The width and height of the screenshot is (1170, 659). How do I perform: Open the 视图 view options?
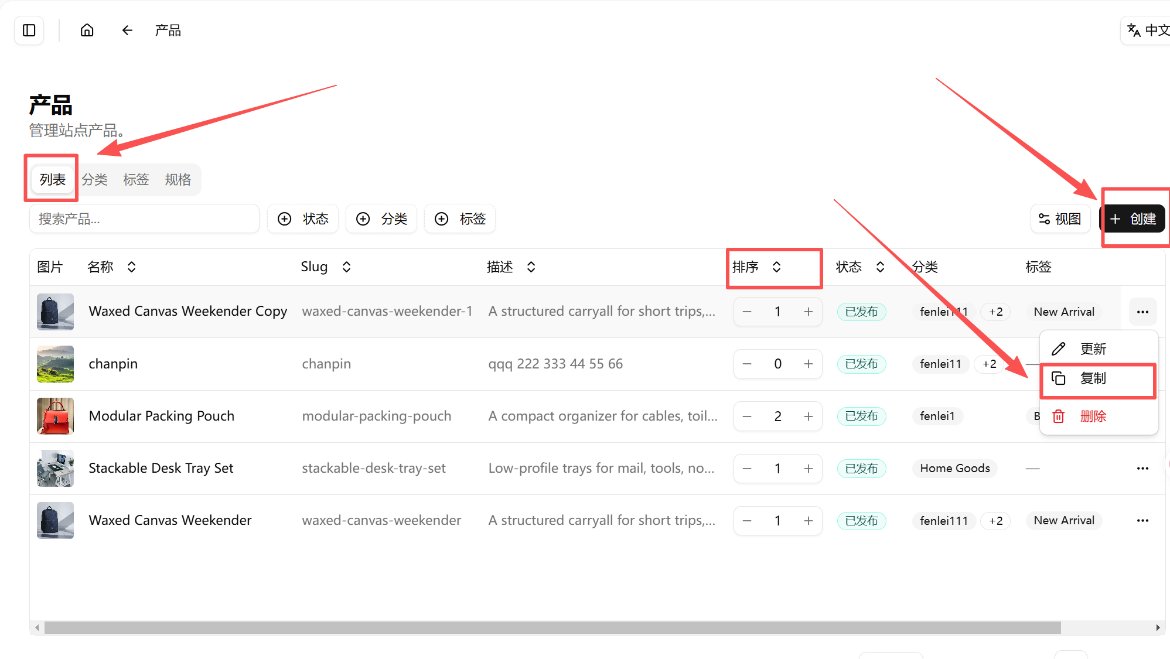1060,219
